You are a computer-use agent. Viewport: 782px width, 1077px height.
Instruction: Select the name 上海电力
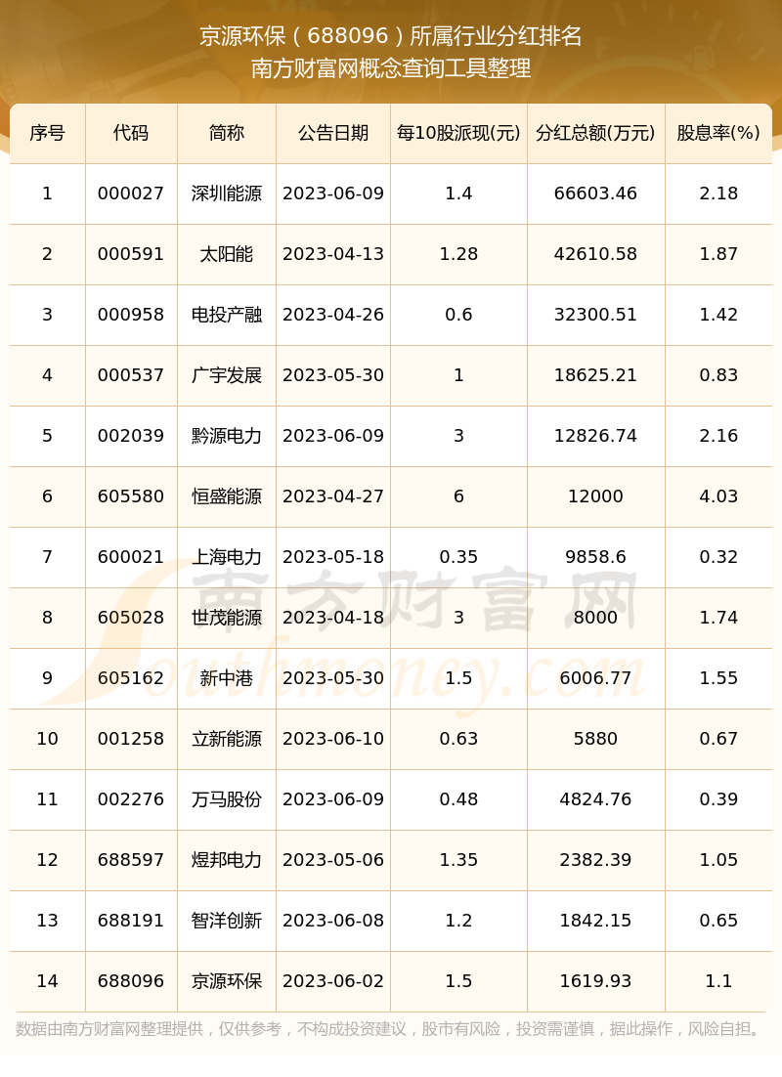pos(227,557)
